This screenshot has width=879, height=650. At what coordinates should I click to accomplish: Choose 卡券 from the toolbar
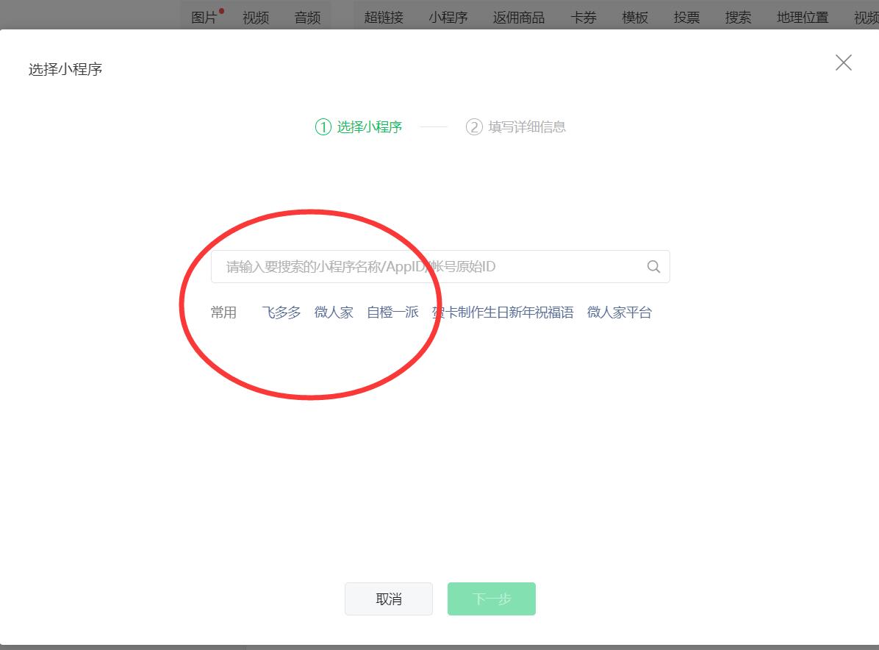(x=584, y=18)
